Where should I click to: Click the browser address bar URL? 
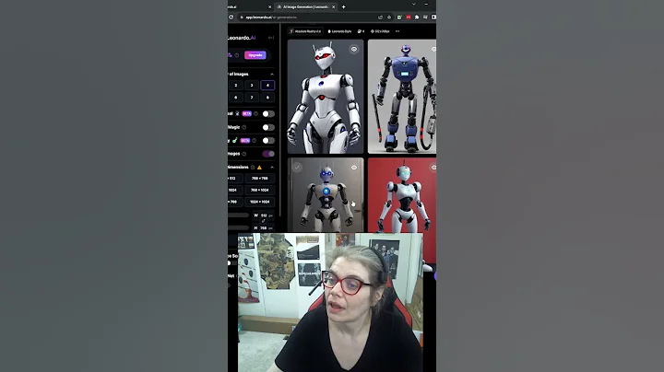271,17
